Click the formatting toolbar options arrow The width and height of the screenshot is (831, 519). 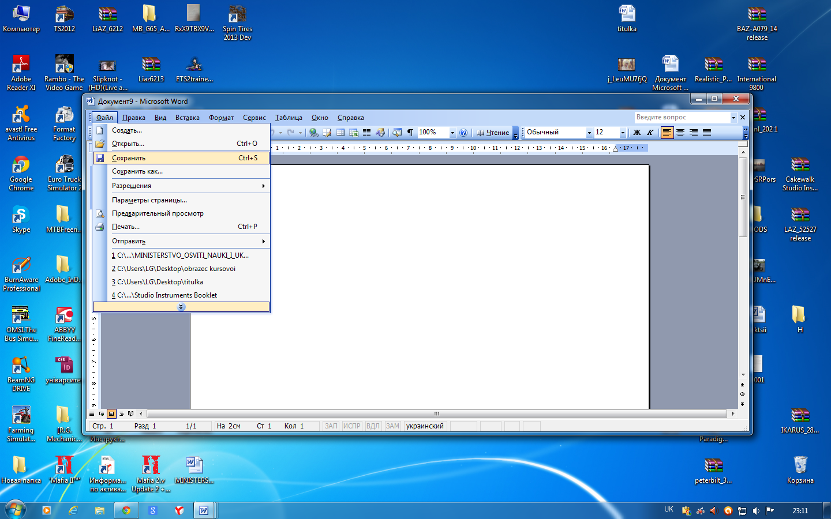(746, 133)
